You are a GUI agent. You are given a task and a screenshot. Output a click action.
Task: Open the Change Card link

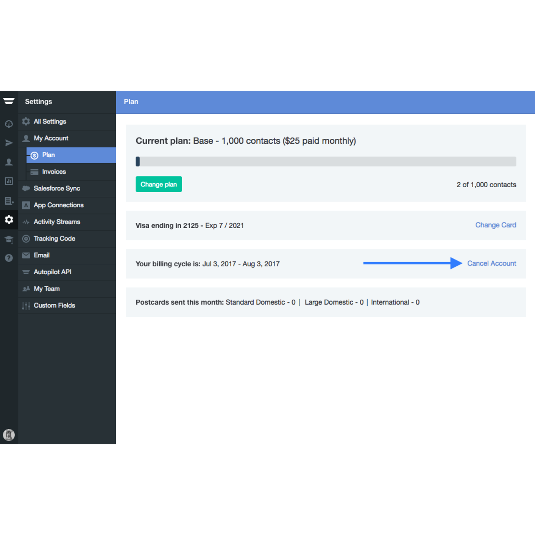(496, 225)
